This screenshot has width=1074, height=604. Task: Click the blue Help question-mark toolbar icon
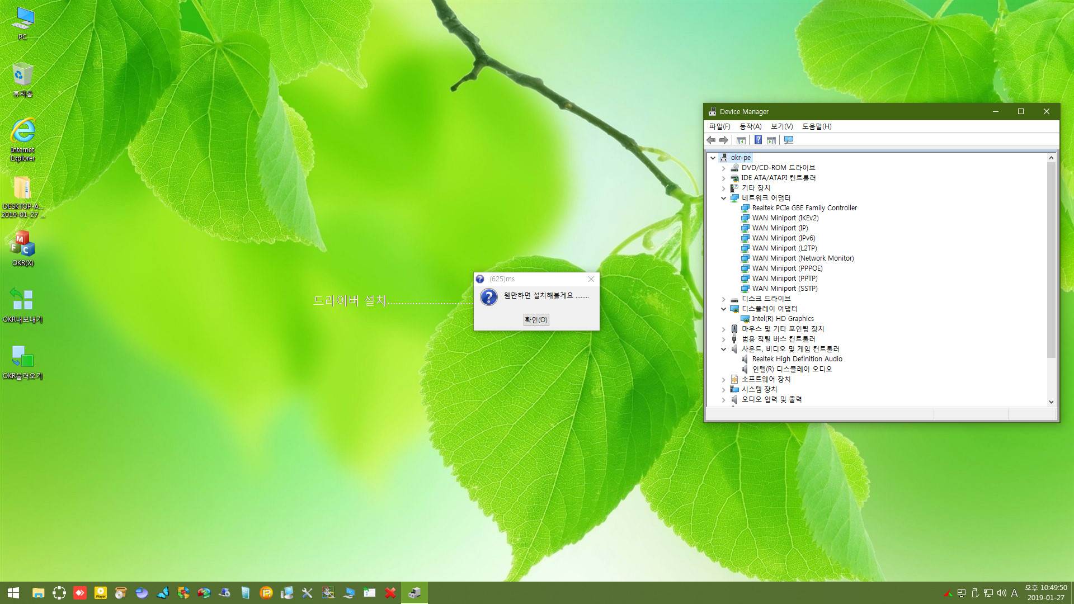tap(758, 140)
